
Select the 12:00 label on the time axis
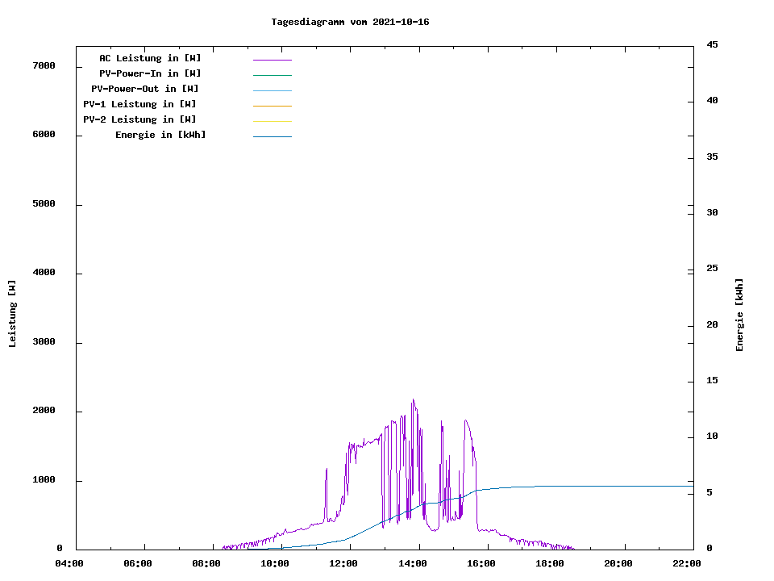click(x=344, y=563)
